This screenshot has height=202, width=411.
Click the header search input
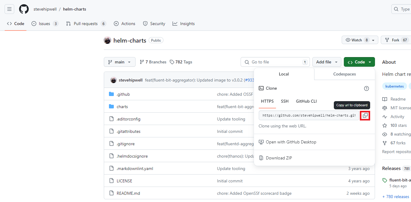(401, 9)
